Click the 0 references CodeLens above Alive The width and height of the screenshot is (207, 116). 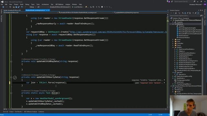pos(26,91)
